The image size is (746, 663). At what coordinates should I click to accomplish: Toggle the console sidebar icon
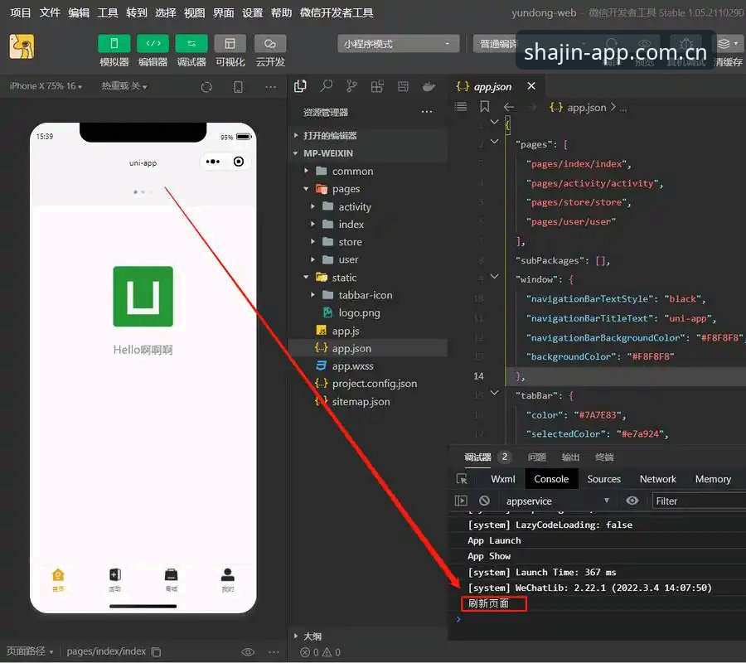pyautogui.click(x=461, y=501)
